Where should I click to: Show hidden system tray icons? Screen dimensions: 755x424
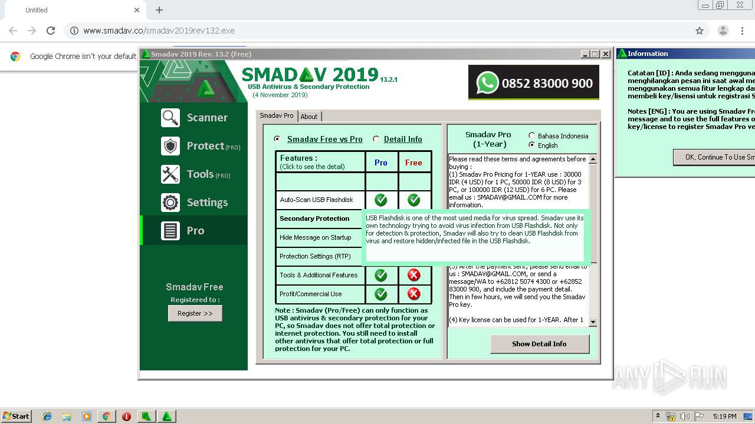pos(658,416)
